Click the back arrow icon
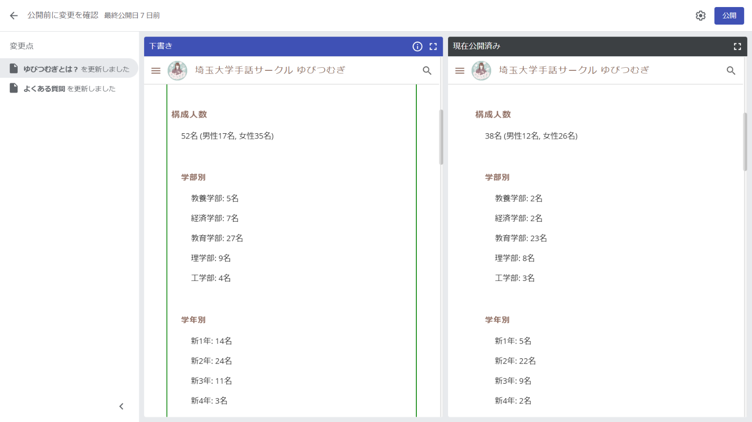This screenshot has height=422, width=752. coord(14,16)
